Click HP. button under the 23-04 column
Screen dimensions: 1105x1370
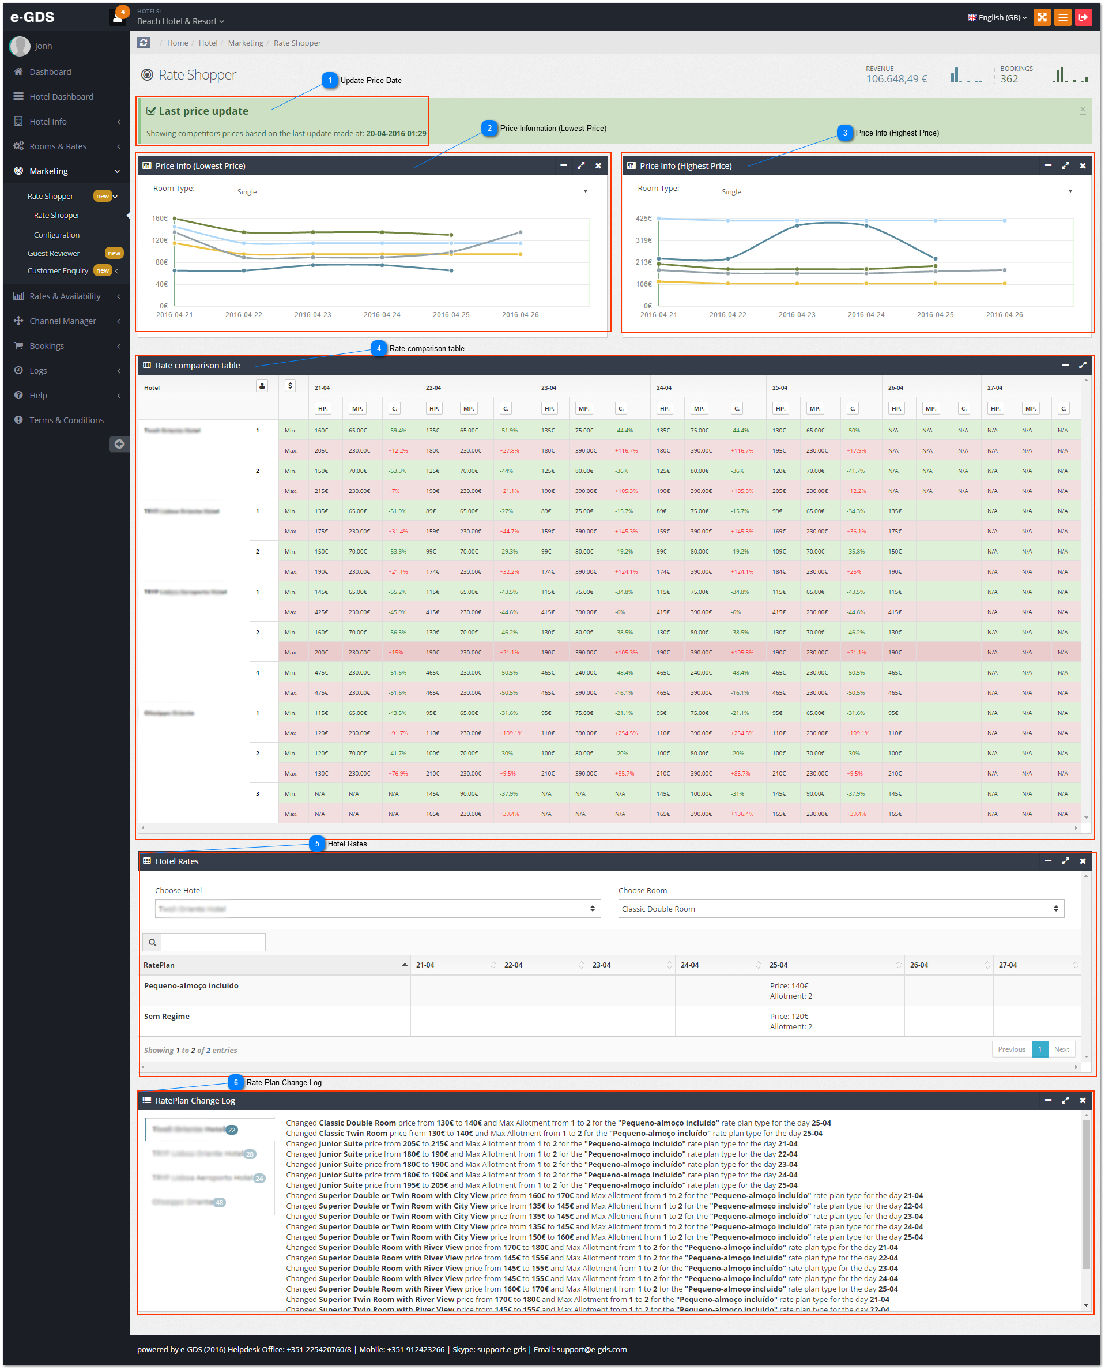(549, 408)
